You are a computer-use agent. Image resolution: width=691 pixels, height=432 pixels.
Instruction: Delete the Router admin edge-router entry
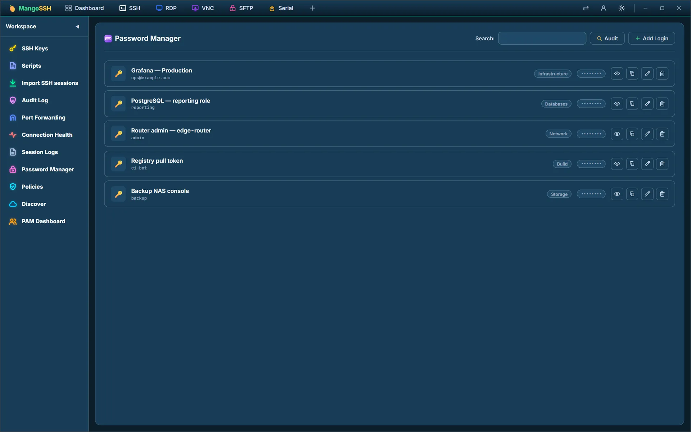coord(662,134)
